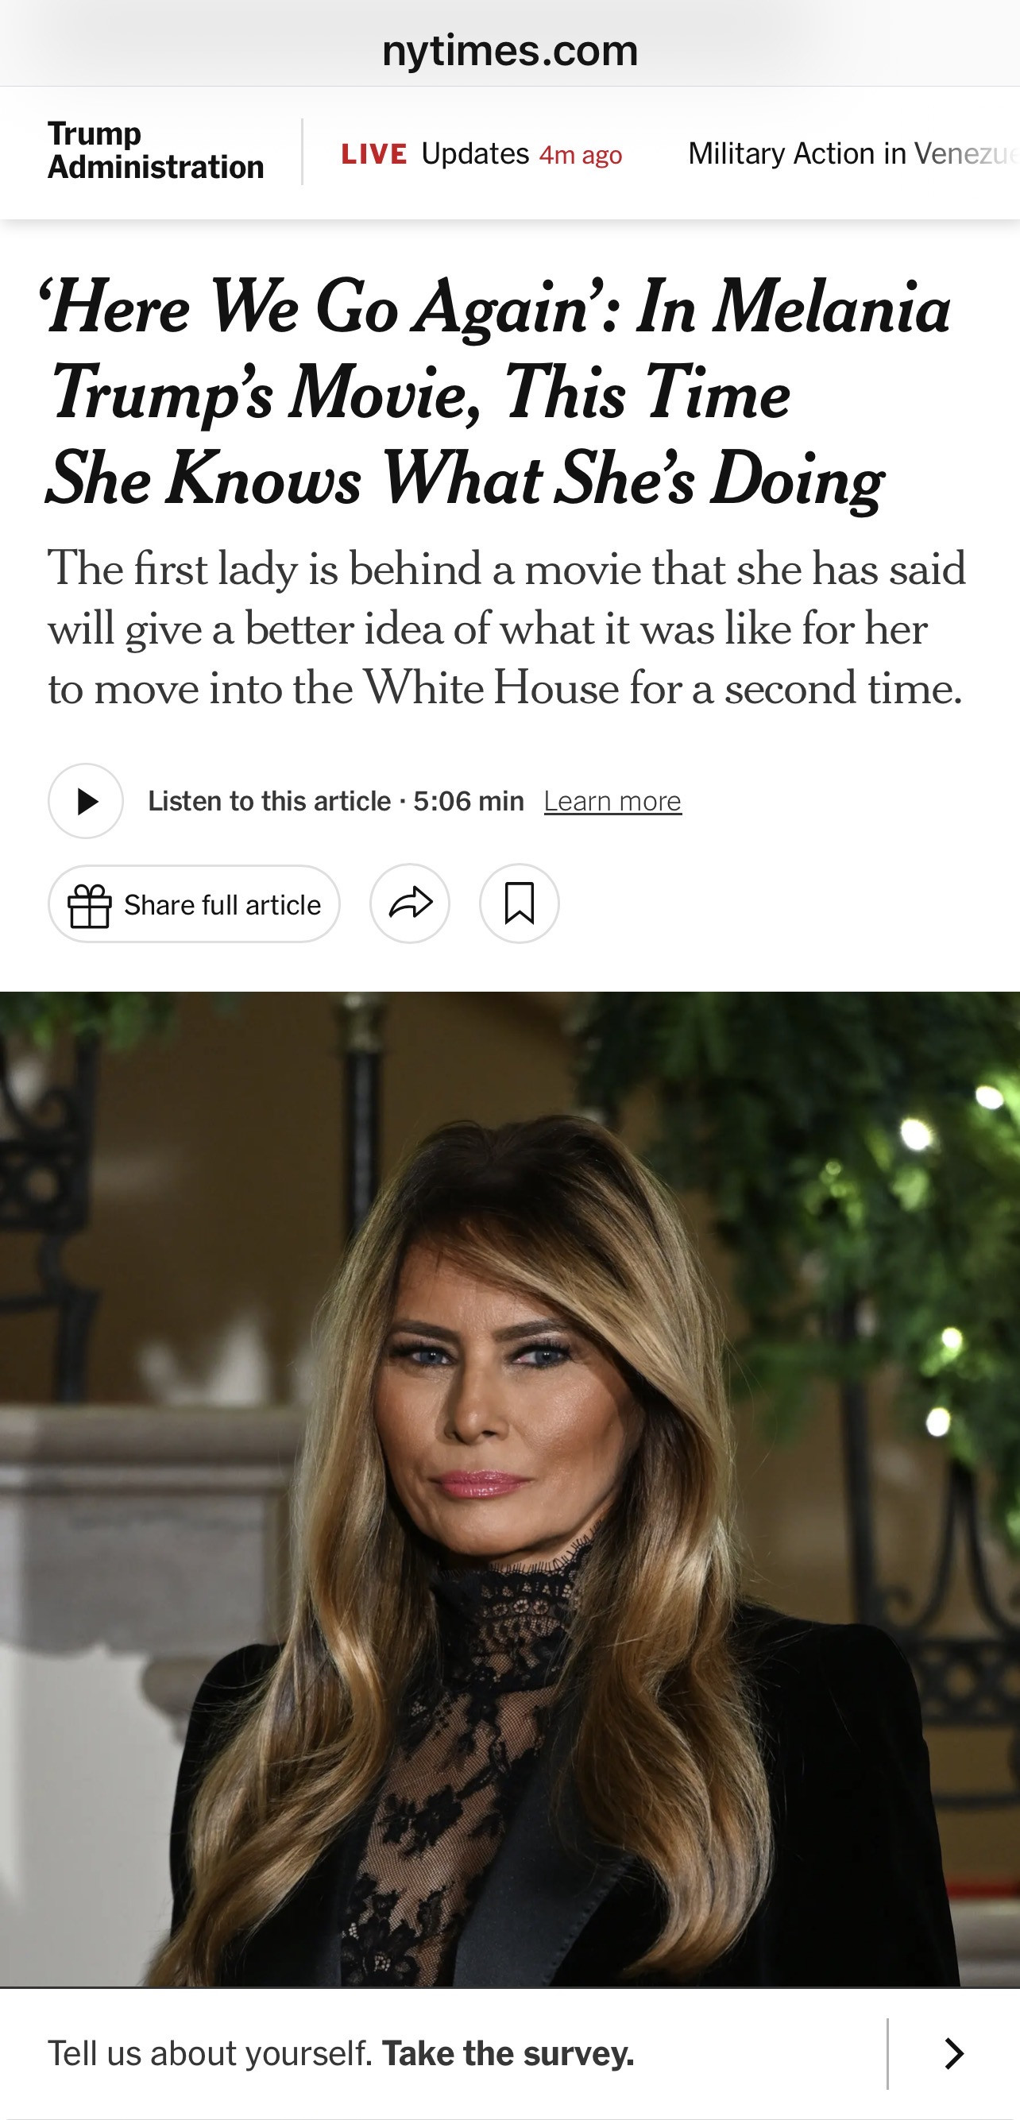Bookmark this article with the save icon
This screenshot has width=1020, height=2120.
(x=519, y=903)
